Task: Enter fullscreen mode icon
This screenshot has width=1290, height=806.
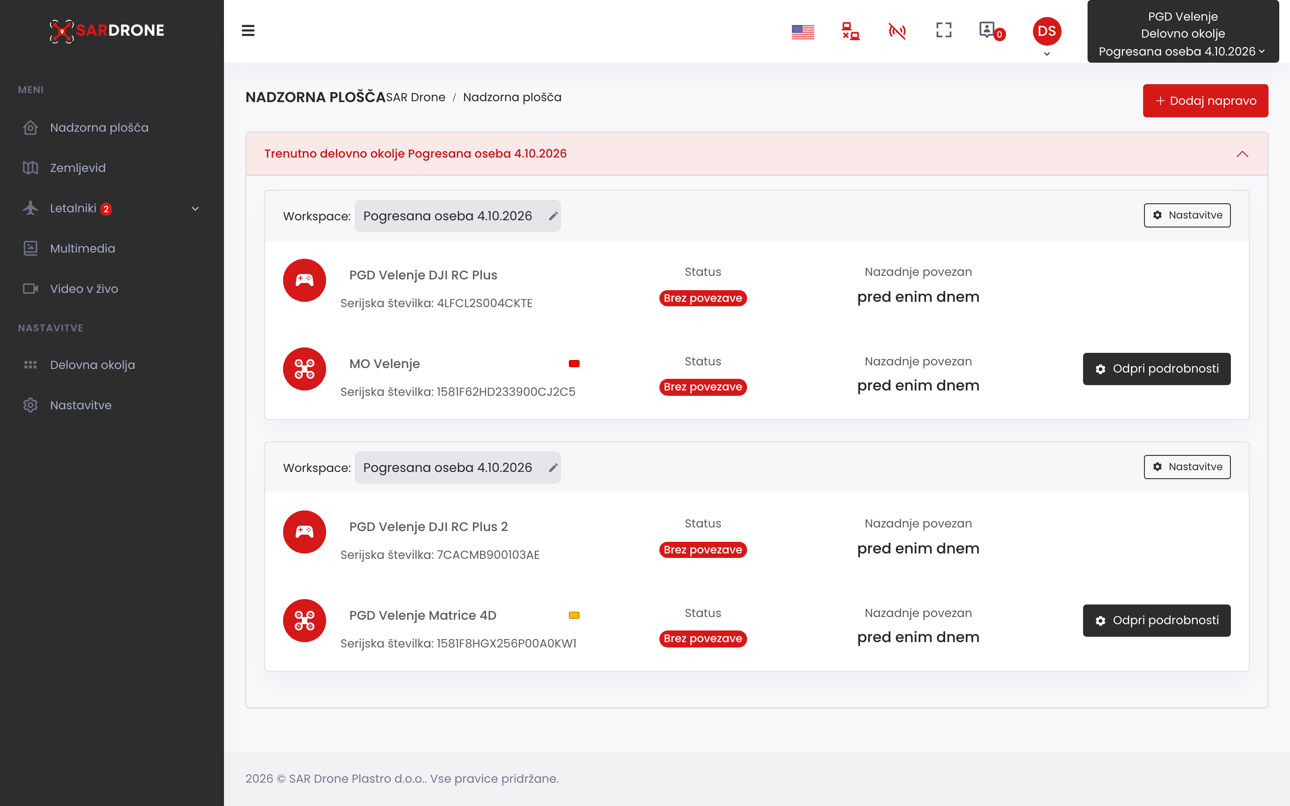Action: pos(943,30)
